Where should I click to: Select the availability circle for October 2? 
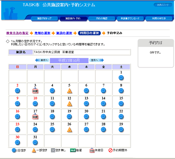pos(17,91)
